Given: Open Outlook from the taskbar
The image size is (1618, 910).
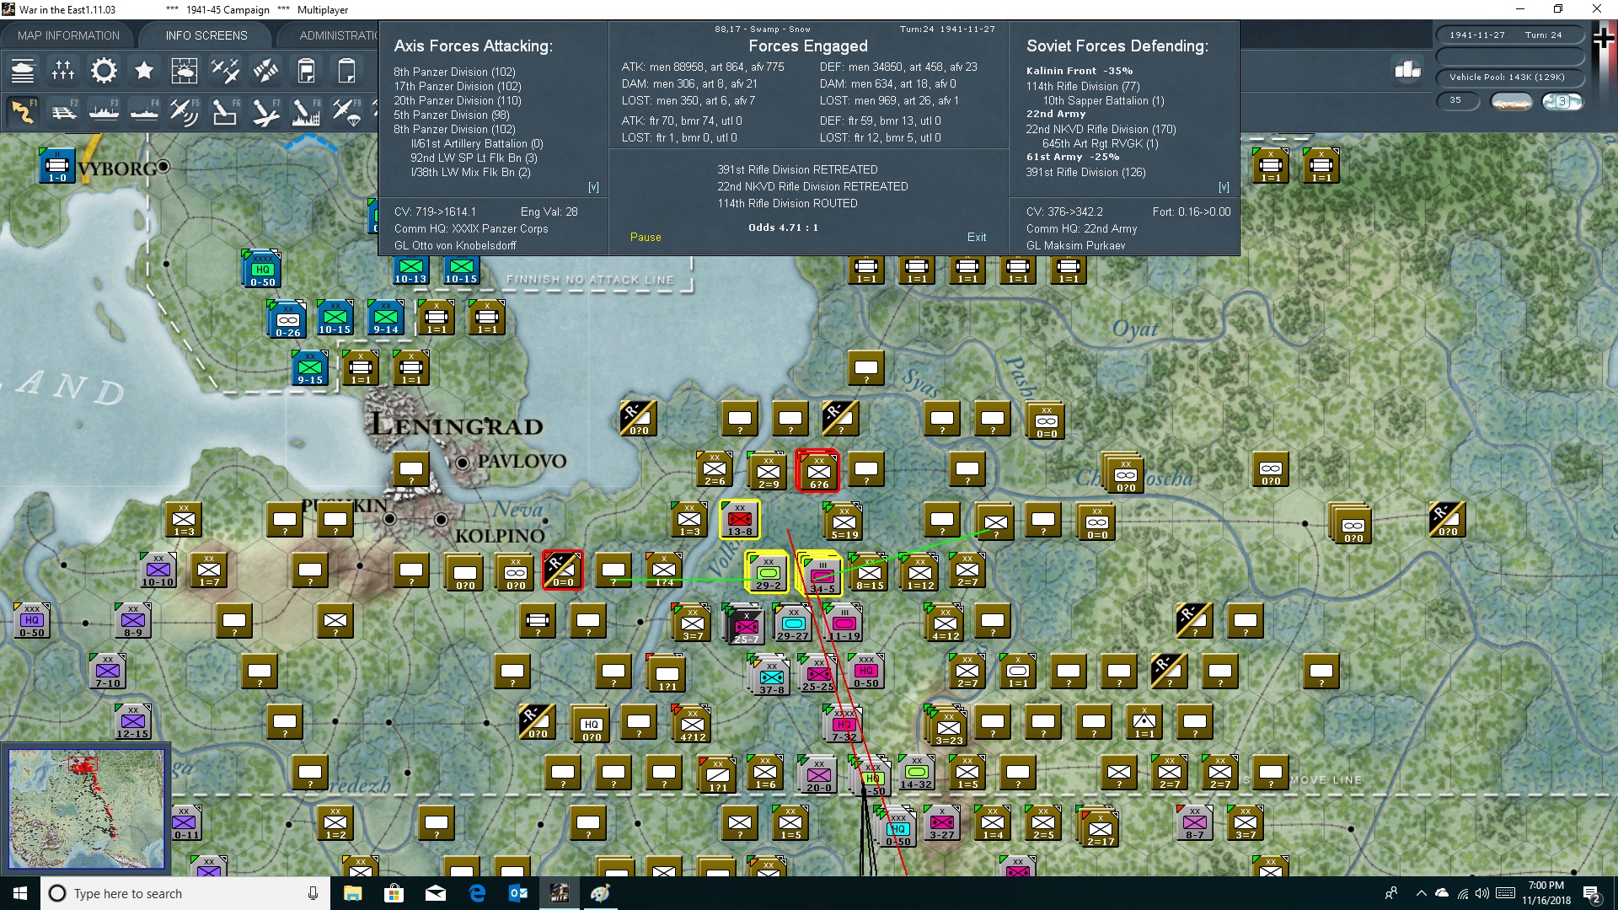Looking at the screenshot, I should click(x=518, y=893).
